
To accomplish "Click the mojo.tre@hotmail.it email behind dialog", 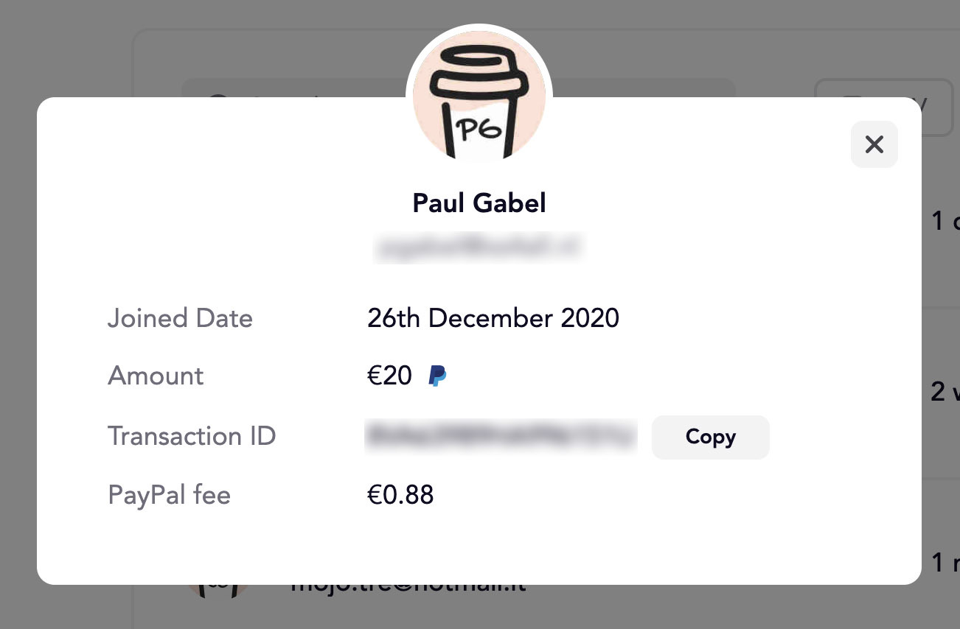I will click(408, 588).
